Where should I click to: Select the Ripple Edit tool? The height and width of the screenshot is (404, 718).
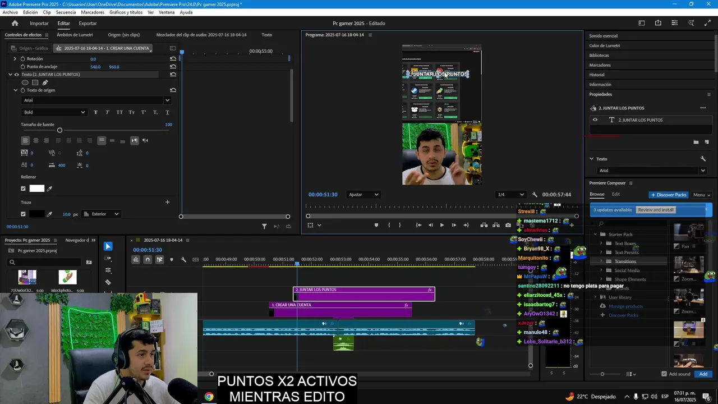click(x=108, y=270)
